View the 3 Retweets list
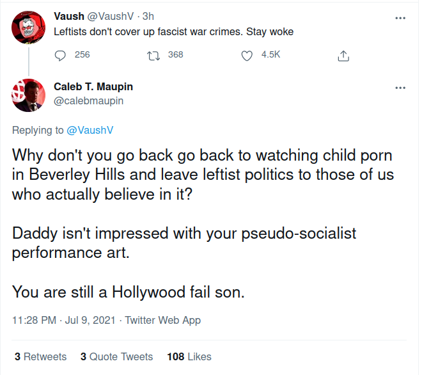The image size is (422, 375). [x=40, y=356]
